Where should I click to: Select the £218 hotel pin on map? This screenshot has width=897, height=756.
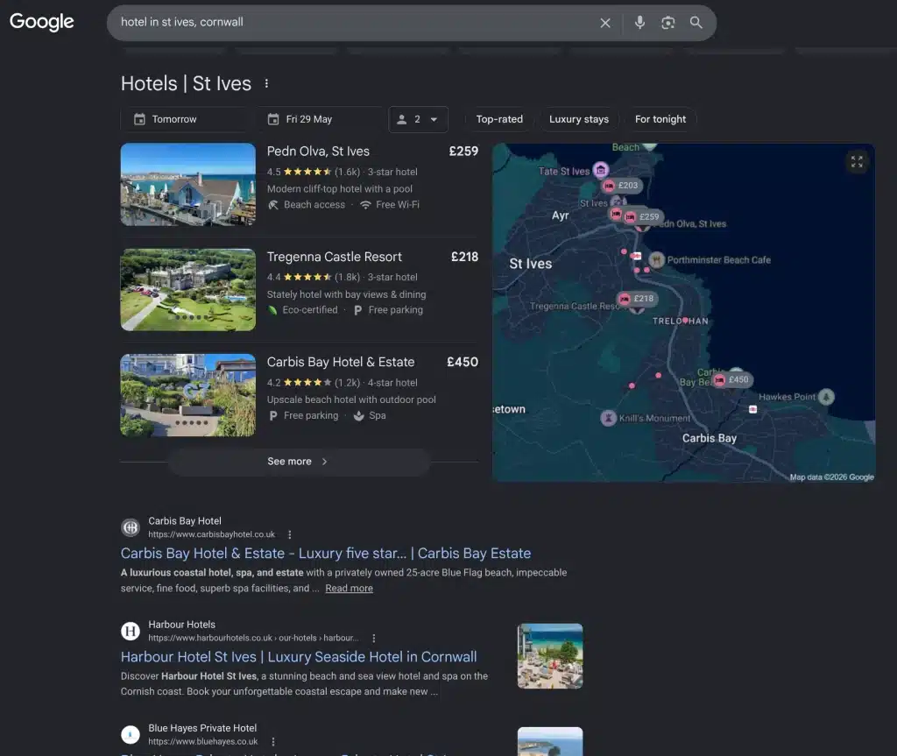click(638, 299)
